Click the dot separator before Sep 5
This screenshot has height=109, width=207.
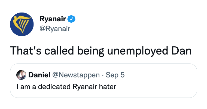coord(102,75)
